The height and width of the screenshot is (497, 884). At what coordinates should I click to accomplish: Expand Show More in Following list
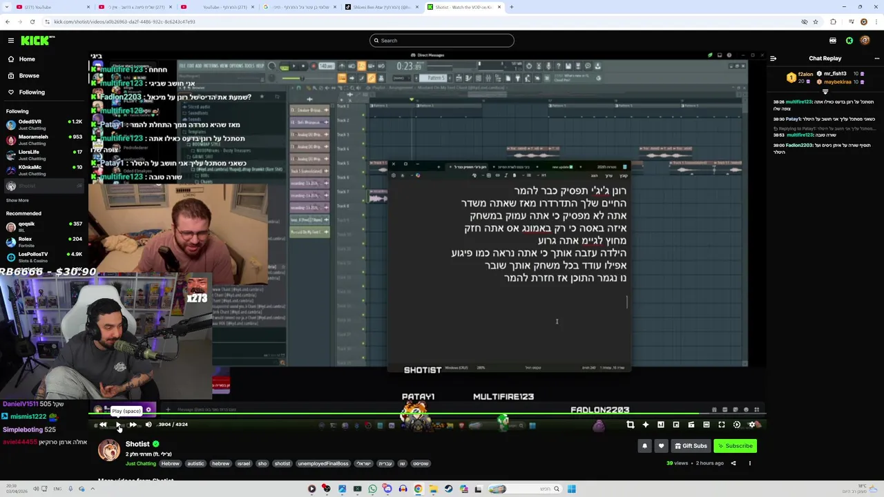(17, 200)
